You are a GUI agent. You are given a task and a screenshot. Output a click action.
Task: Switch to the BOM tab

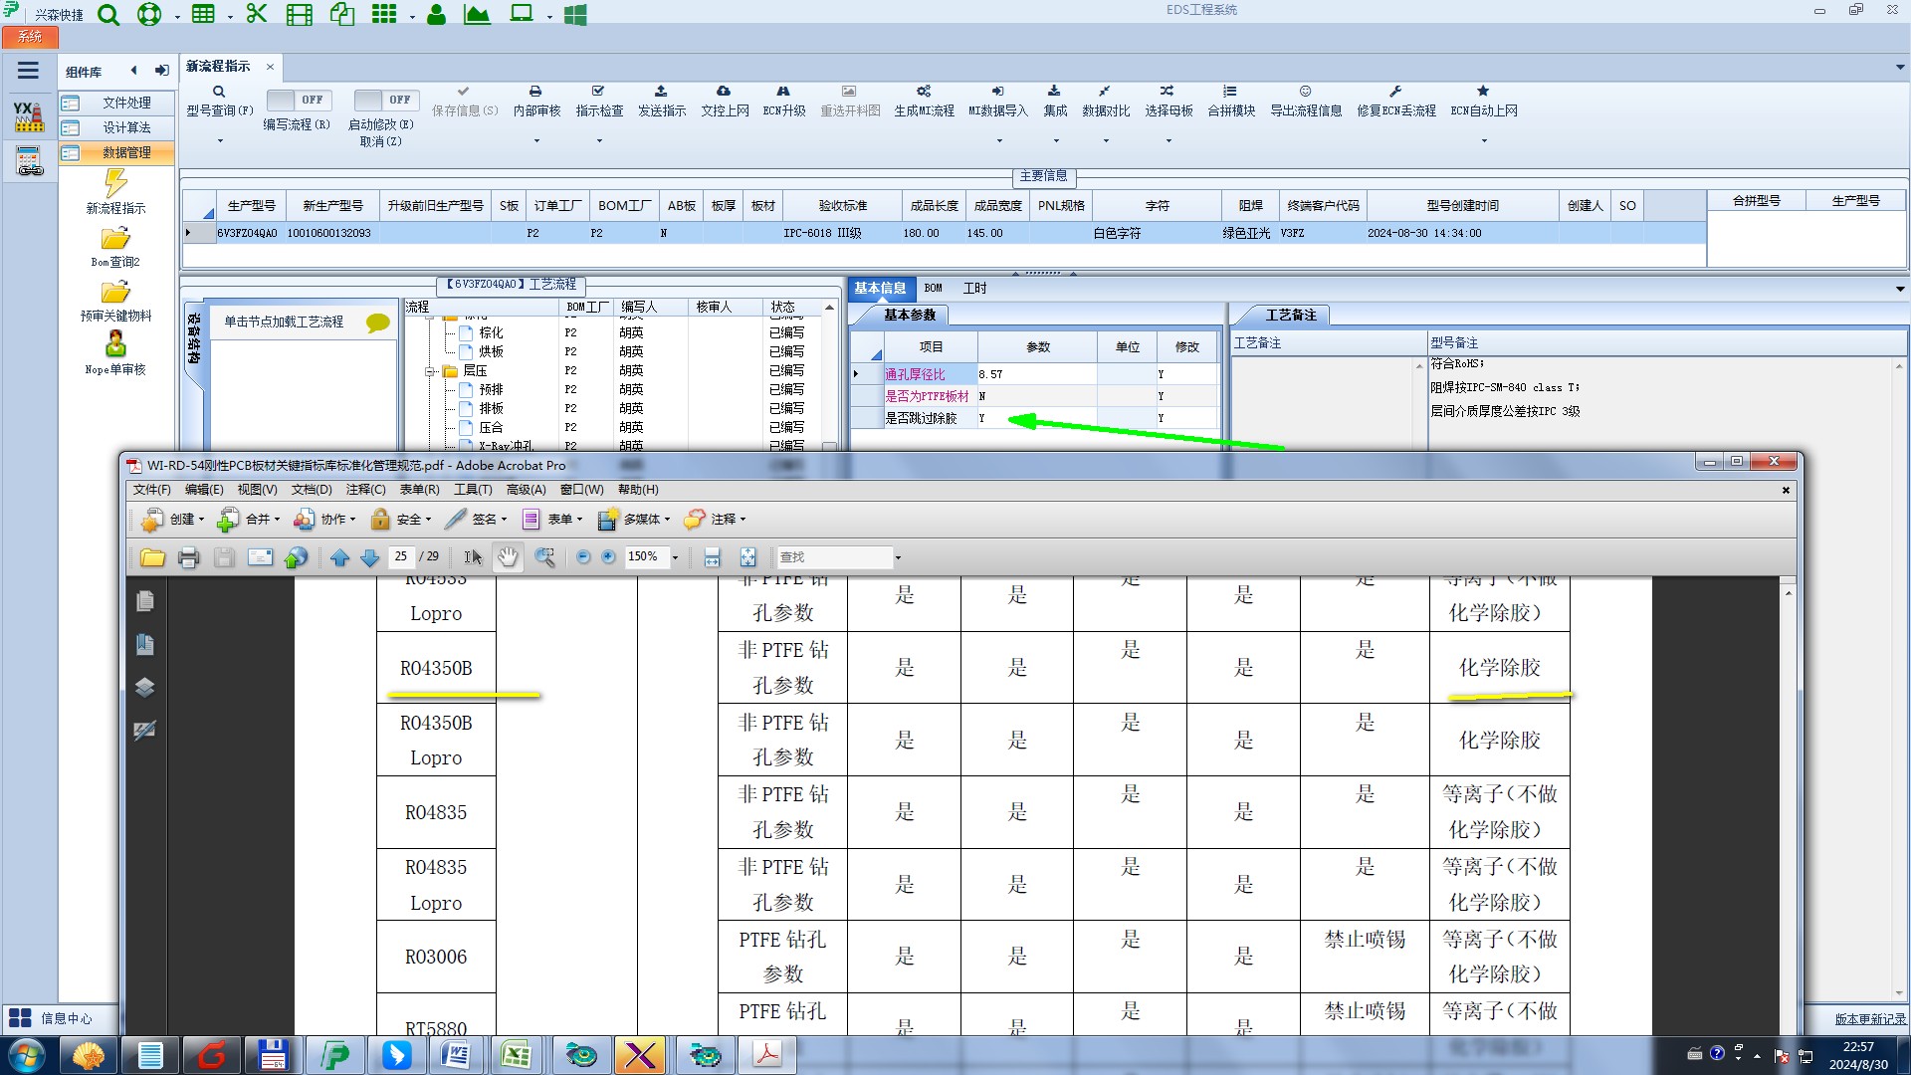(x=933, y=289)
